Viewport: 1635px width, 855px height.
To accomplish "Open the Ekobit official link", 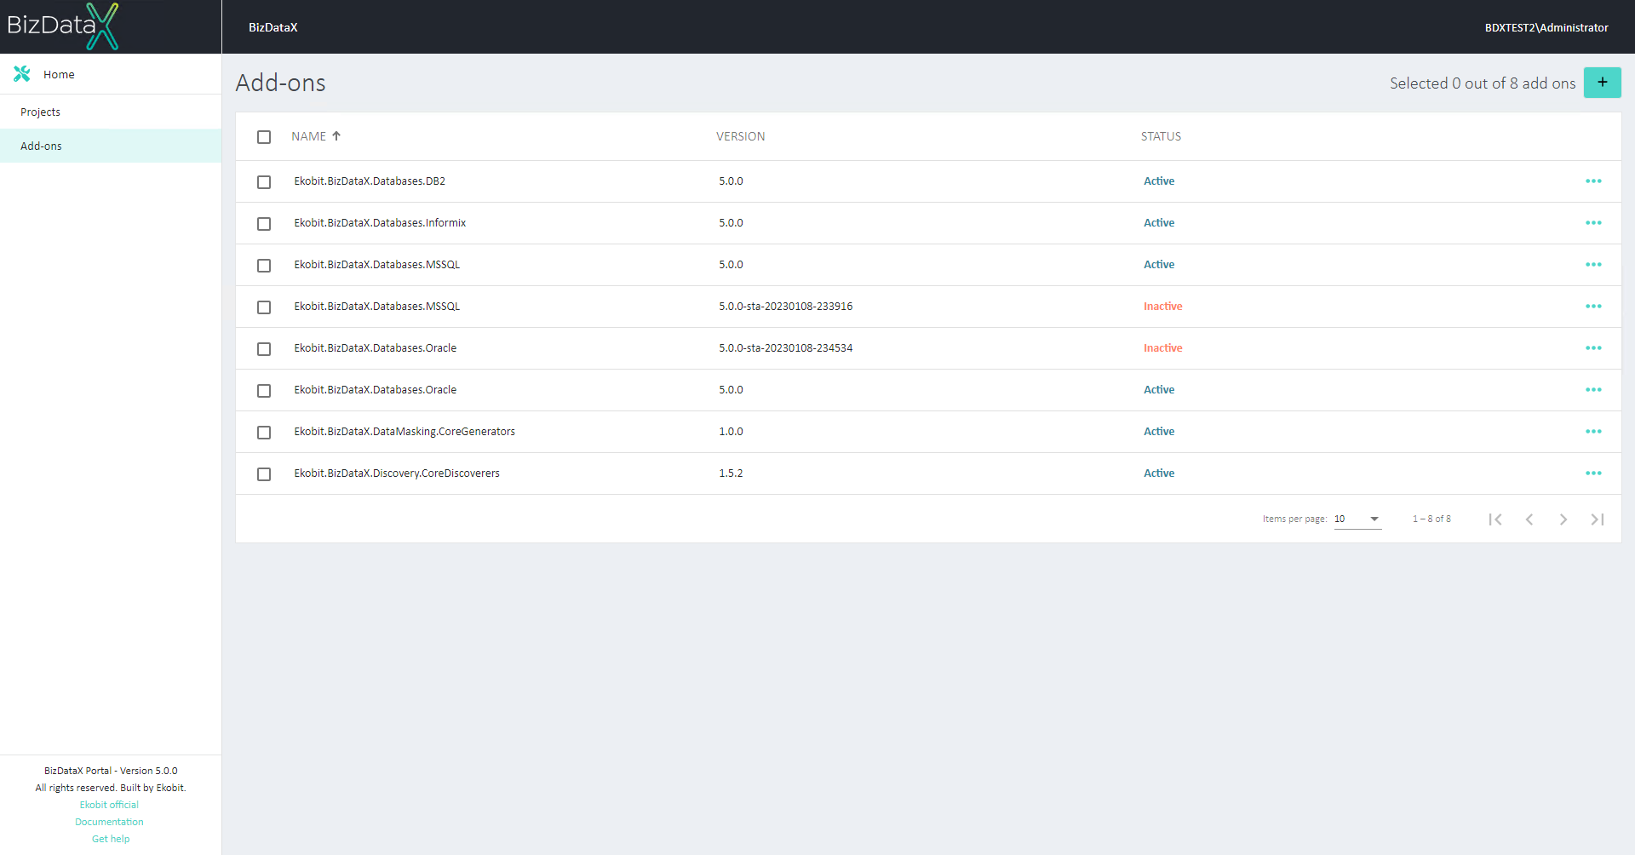I will (x=109, y=805).
